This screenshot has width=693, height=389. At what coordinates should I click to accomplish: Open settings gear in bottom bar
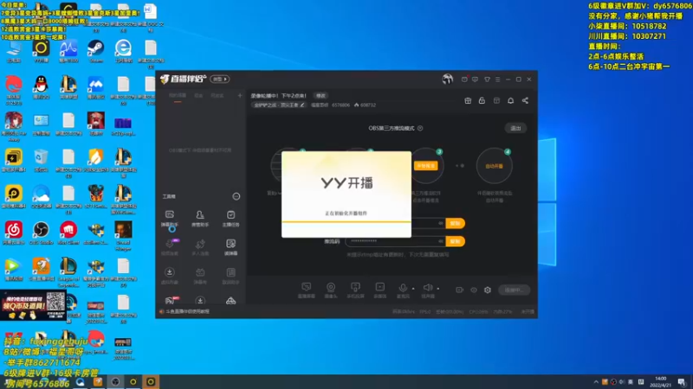point(488,290)
